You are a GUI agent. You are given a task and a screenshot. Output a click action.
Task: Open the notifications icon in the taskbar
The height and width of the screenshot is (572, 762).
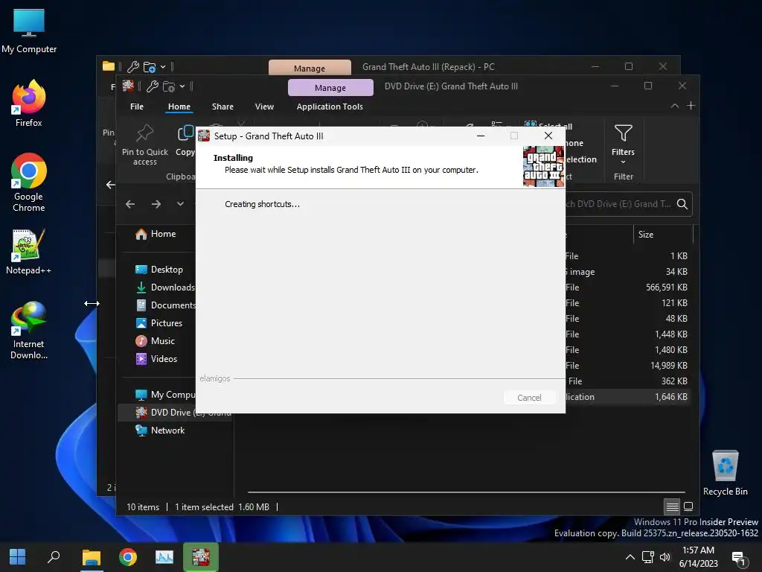(739, 559)
